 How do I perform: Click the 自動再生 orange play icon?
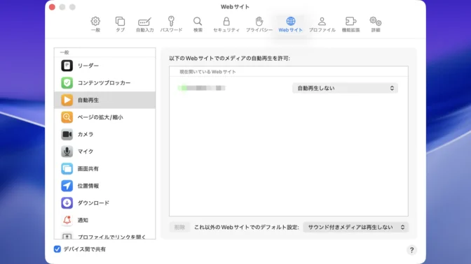[67, 100]
